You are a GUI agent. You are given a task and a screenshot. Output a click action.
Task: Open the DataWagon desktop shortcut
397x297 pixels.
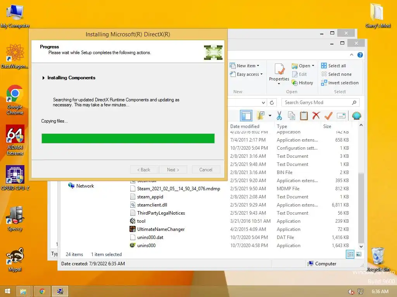[15, 56]
